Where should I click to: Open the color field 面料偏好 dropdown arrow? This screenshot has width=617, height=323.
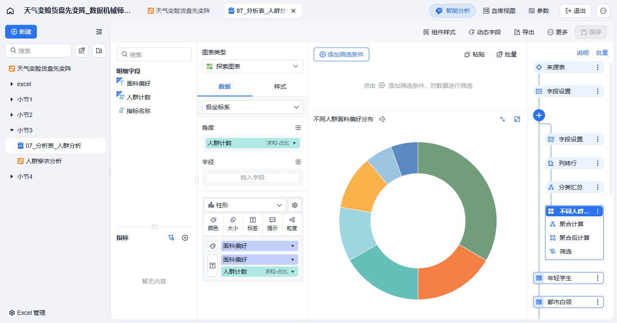pyautogui.click(x=293, y=246)
